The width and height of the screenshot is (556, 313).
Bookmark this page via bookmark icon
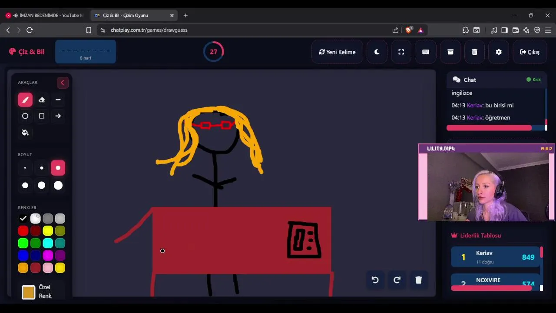click(89, 30)
